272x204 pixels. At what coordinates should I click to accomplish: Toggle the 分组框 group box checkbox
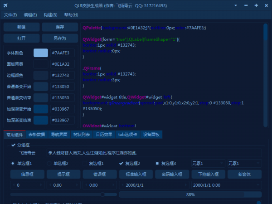click(13, 145)
